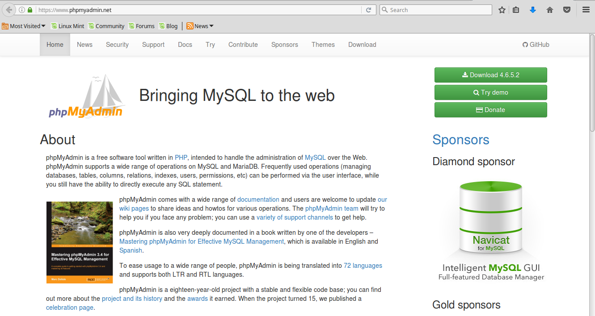This screenshot has height=316, width=595.
Task: Bookmark this page with the star icon
Action: tap(502, 10)
